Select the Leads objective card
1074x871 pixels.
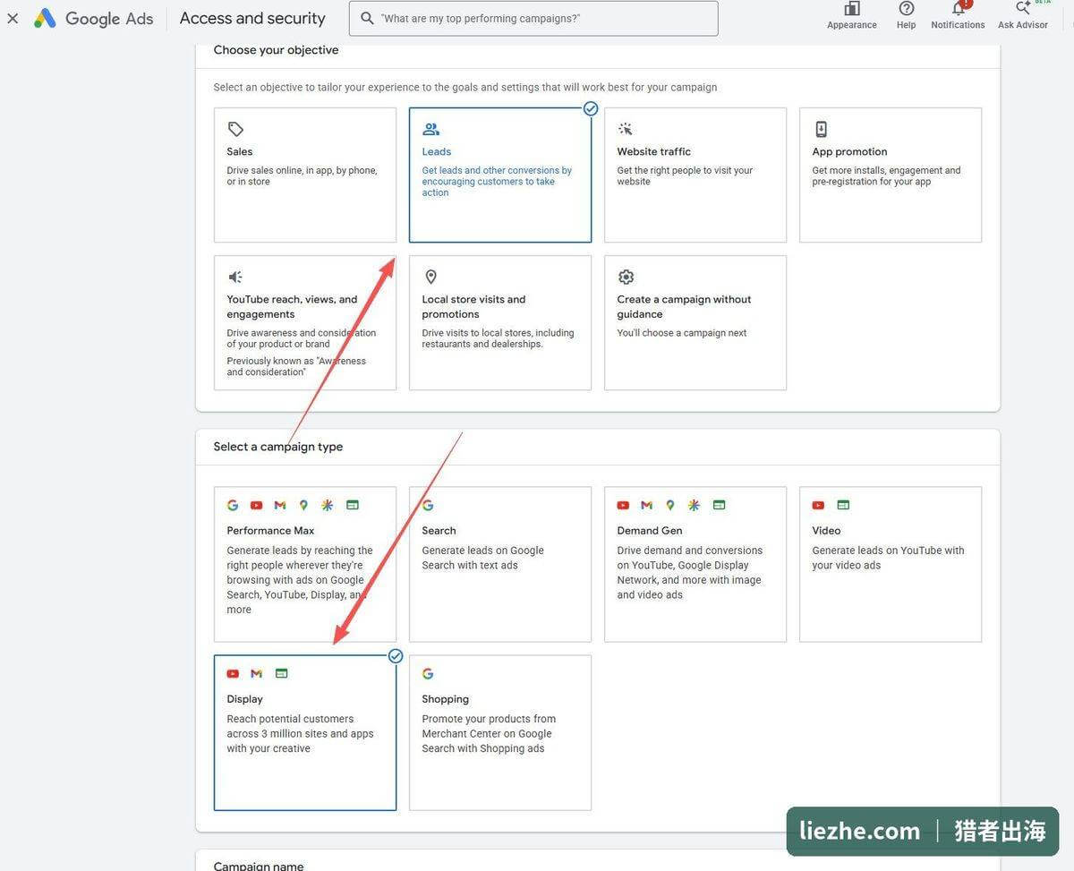click(x=500, y=175)
